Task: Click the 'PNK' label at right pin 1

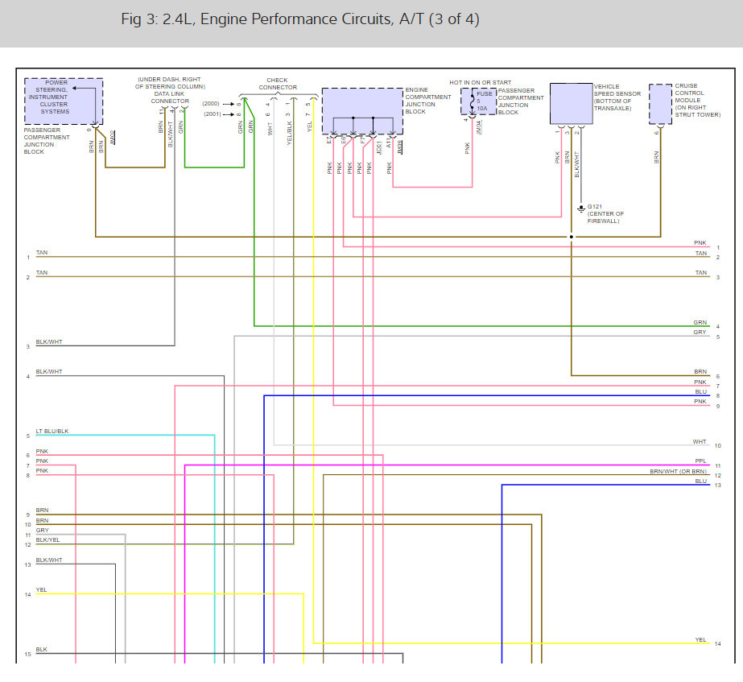Action: pos(700,243)
